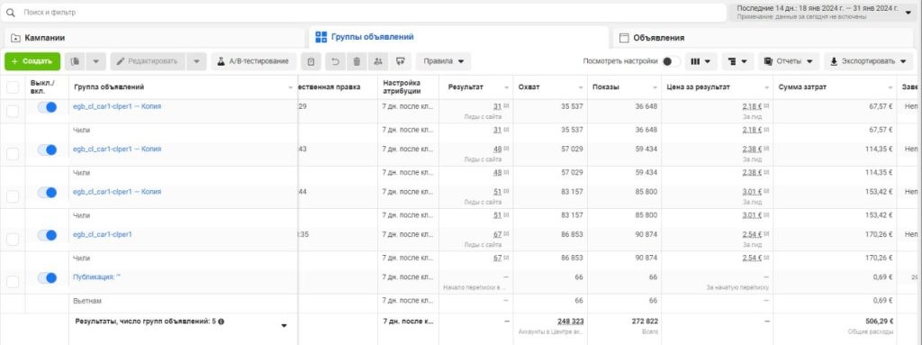The height and width of the screenshot is (345, 922).
Task: Click the Аккаунты в Центре ак… label
Action: tap(551, 331)
